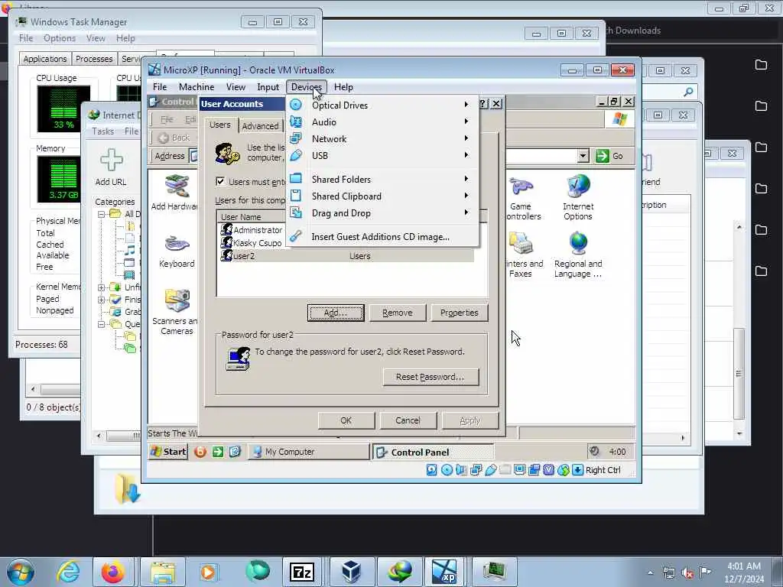This screenshot has height=587, width=783.
Task: Open Add Hardware icon
Action: tap(175, 193)
